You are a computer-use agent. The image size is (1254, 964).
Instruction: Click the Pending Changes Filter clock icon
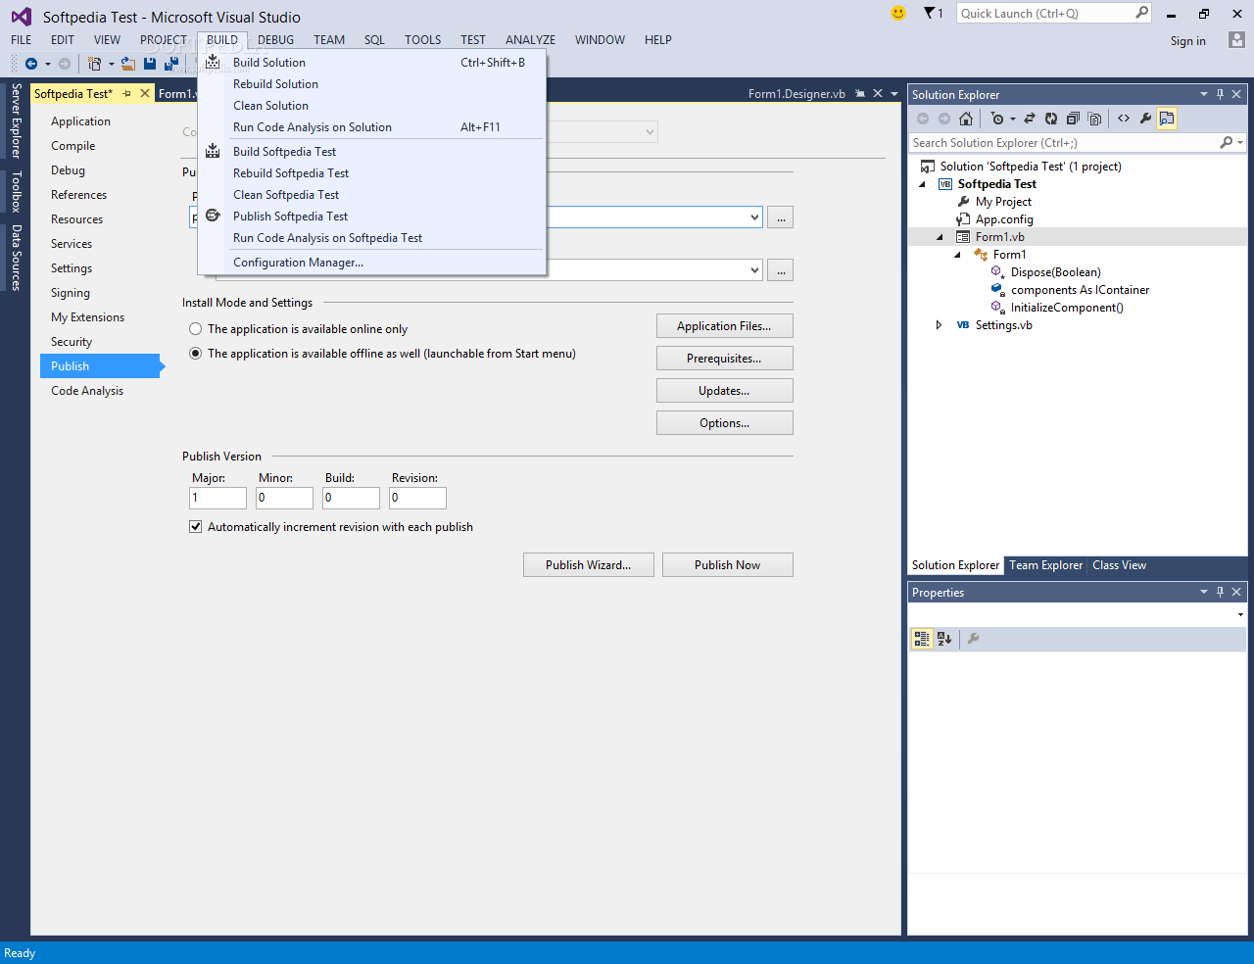tap(997, 119)
